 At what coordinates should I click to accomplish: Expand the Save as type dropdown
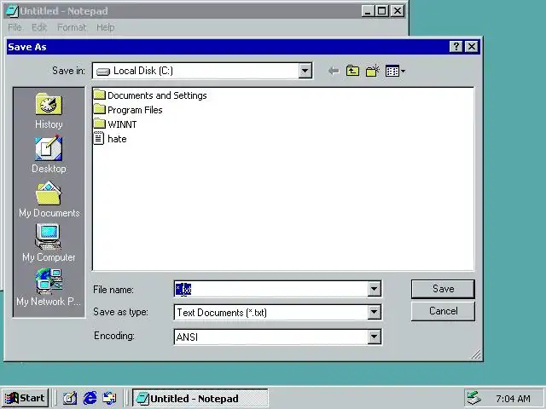click(374, 312)
